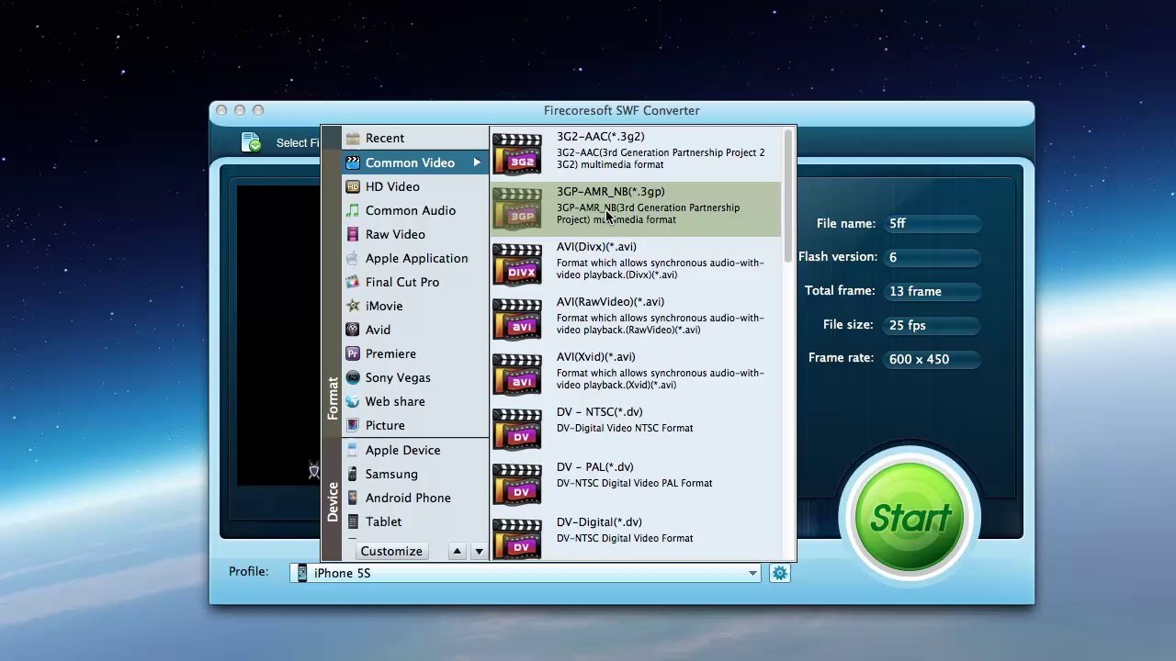This screenshot has height=661, width=1176.
Task: Choose HD Video category
Action: click(x=415, y=186)
